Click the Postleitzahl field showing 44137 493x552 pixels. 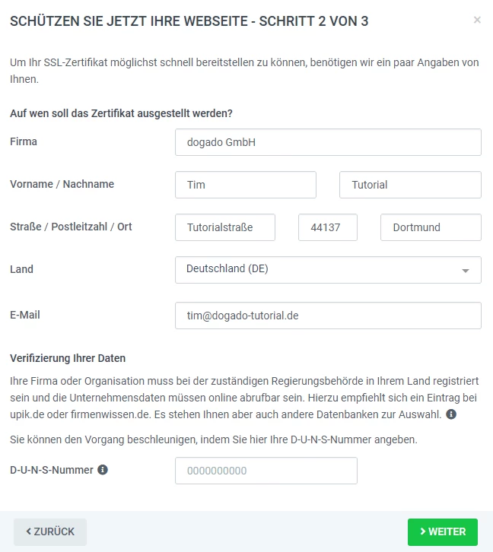pos(328,227)
